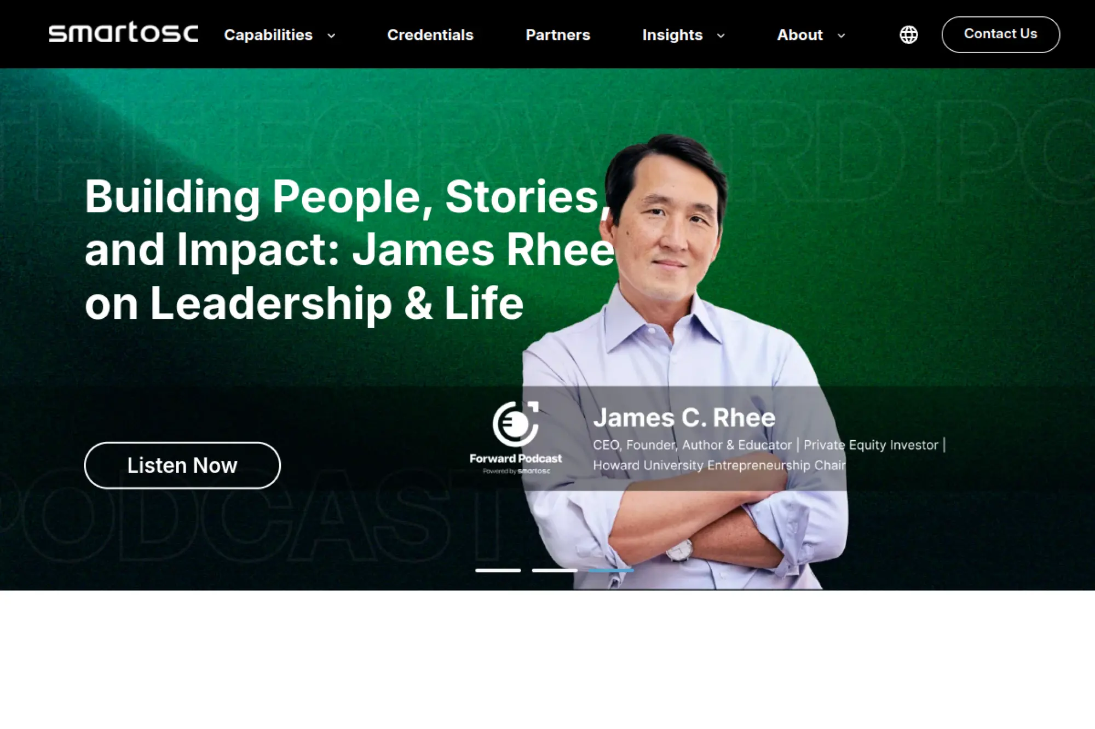Open the Capabilities menu
Screen dimensions: 1095x729
[x=268, y=35]
